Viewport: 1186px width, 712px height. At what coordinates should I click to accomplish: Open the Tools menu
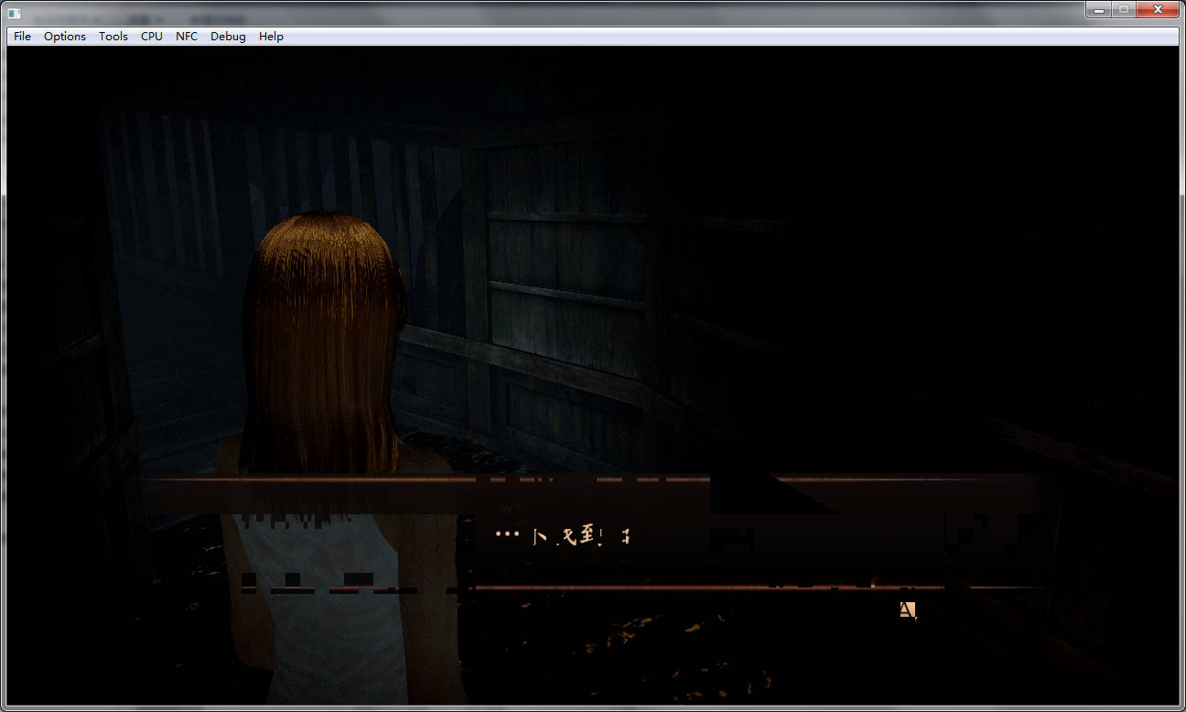coord(113,37)
